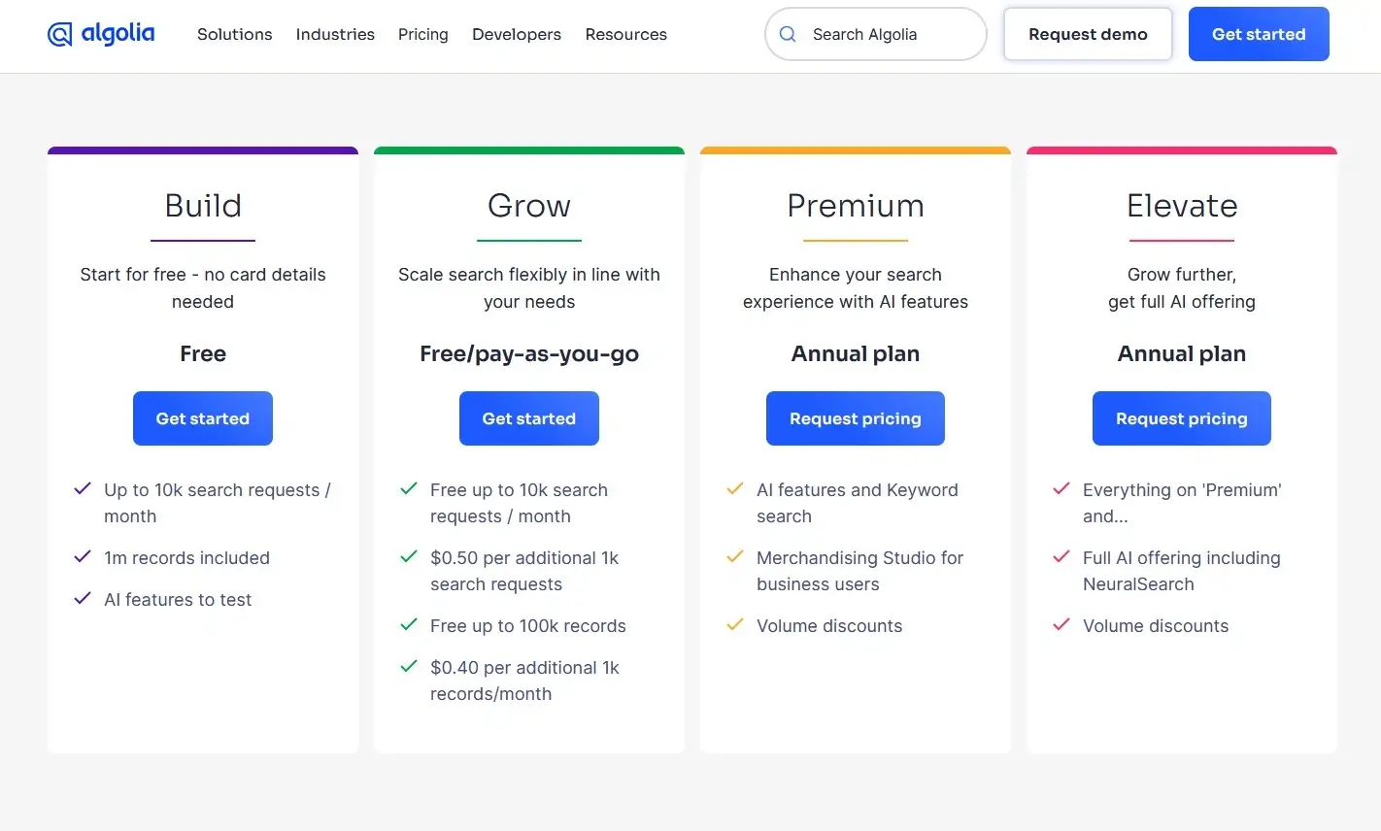Click '1m records included' text
Image resolution: width=1381 pixels, height=831 pixels.
click(186, 558)
